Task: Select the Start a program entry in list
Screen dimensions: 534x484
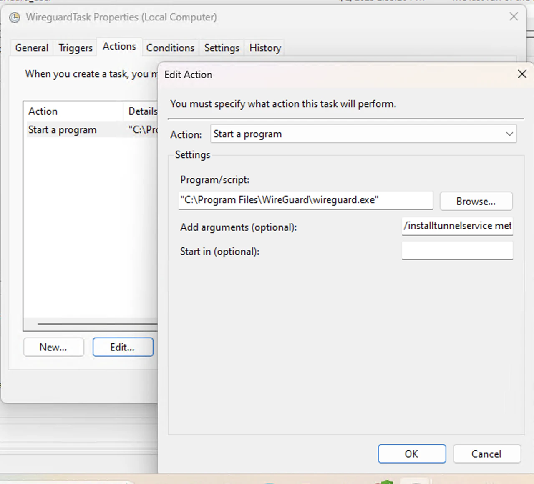Action: click(x=63, y=129)
